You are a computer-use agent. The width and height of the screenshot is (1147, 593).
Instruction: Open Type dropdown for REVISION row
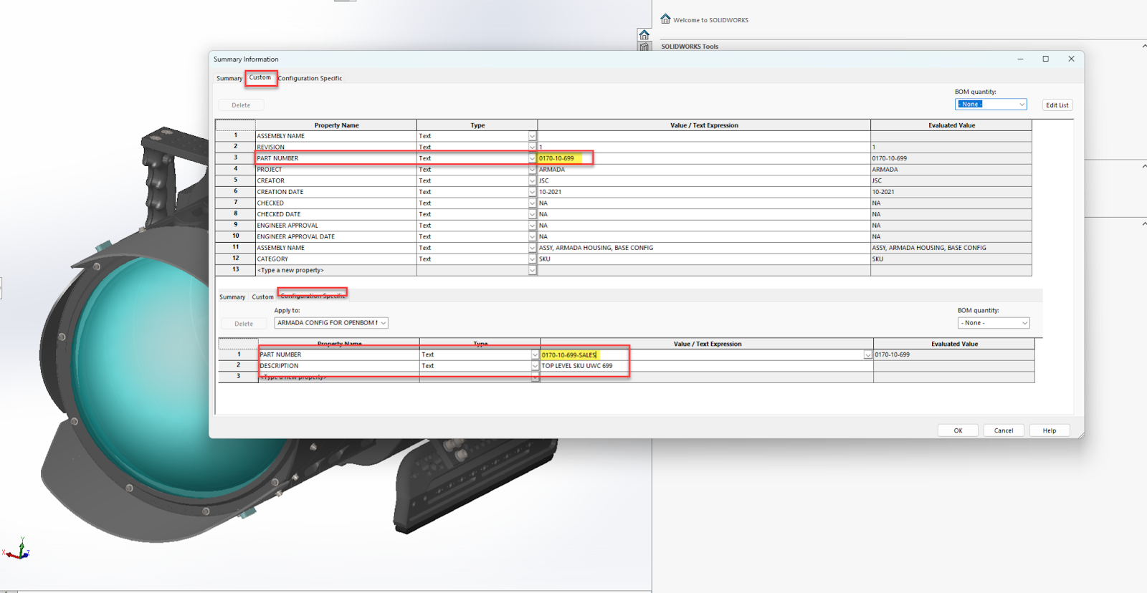[532, 147]
